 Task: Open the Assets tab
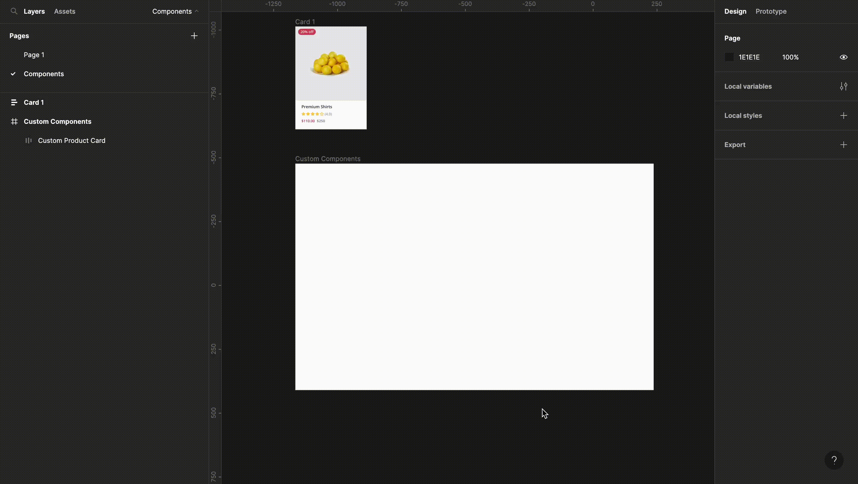[65, 11]
